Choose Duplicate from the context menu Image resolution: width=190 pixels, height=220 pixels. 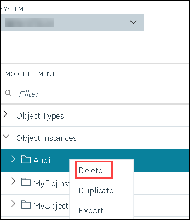tap(96, 191)
